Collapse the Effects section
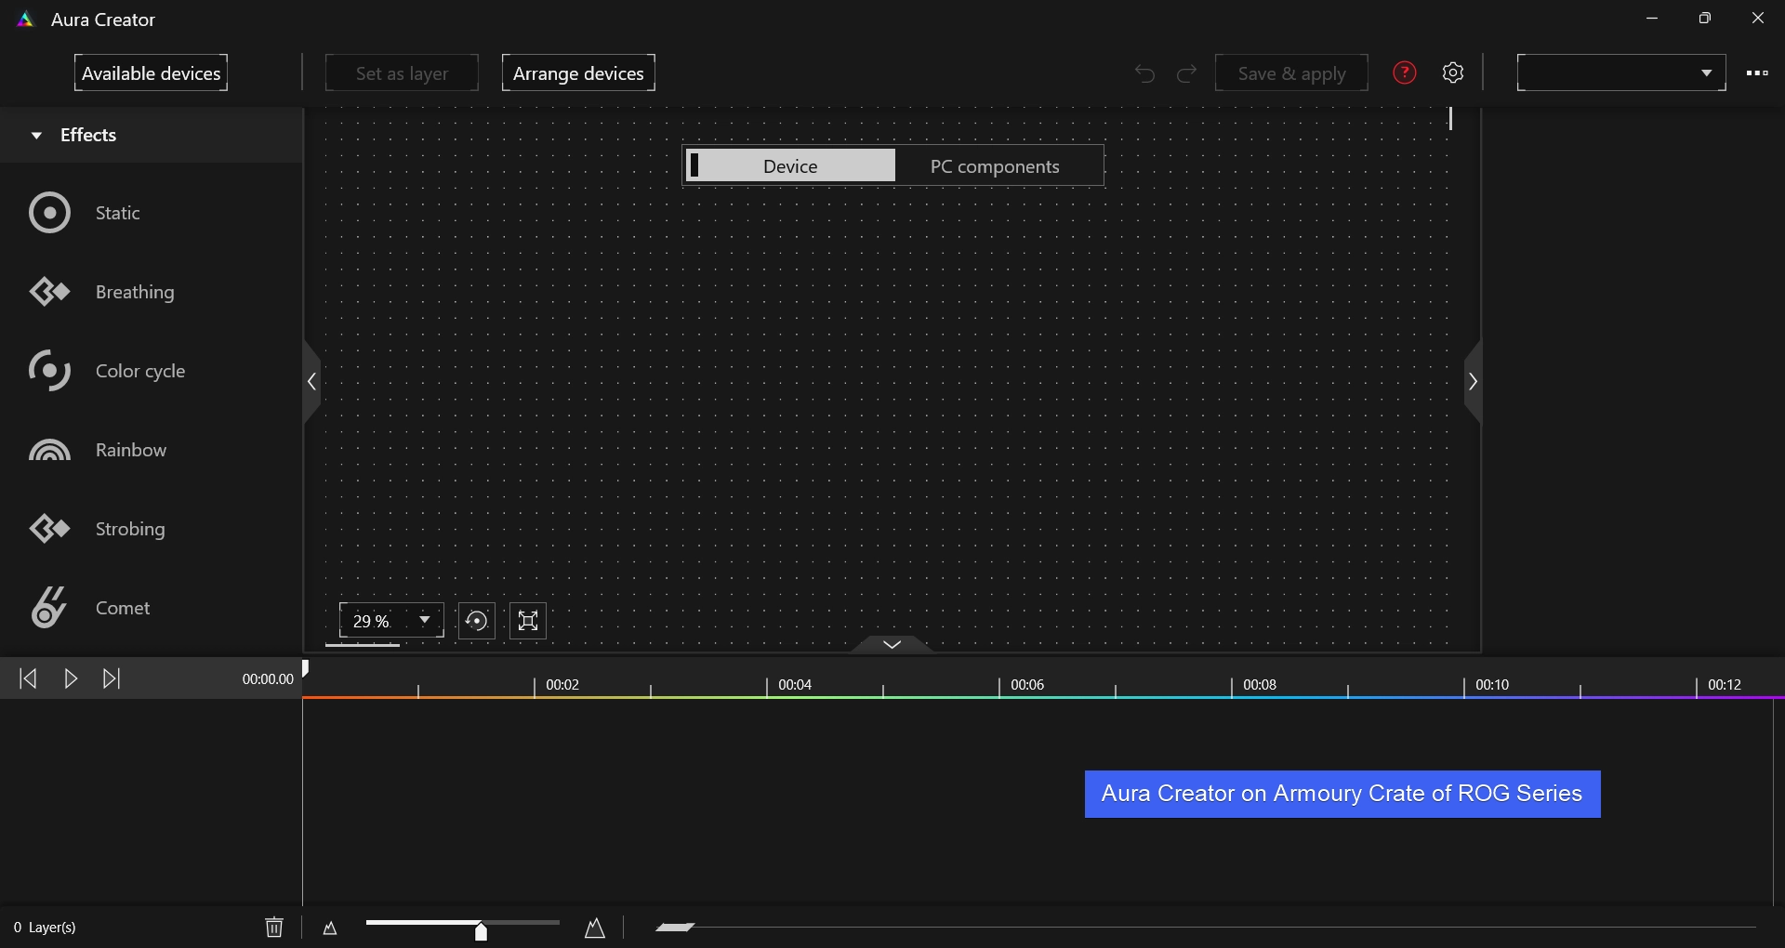 point(36,136)
